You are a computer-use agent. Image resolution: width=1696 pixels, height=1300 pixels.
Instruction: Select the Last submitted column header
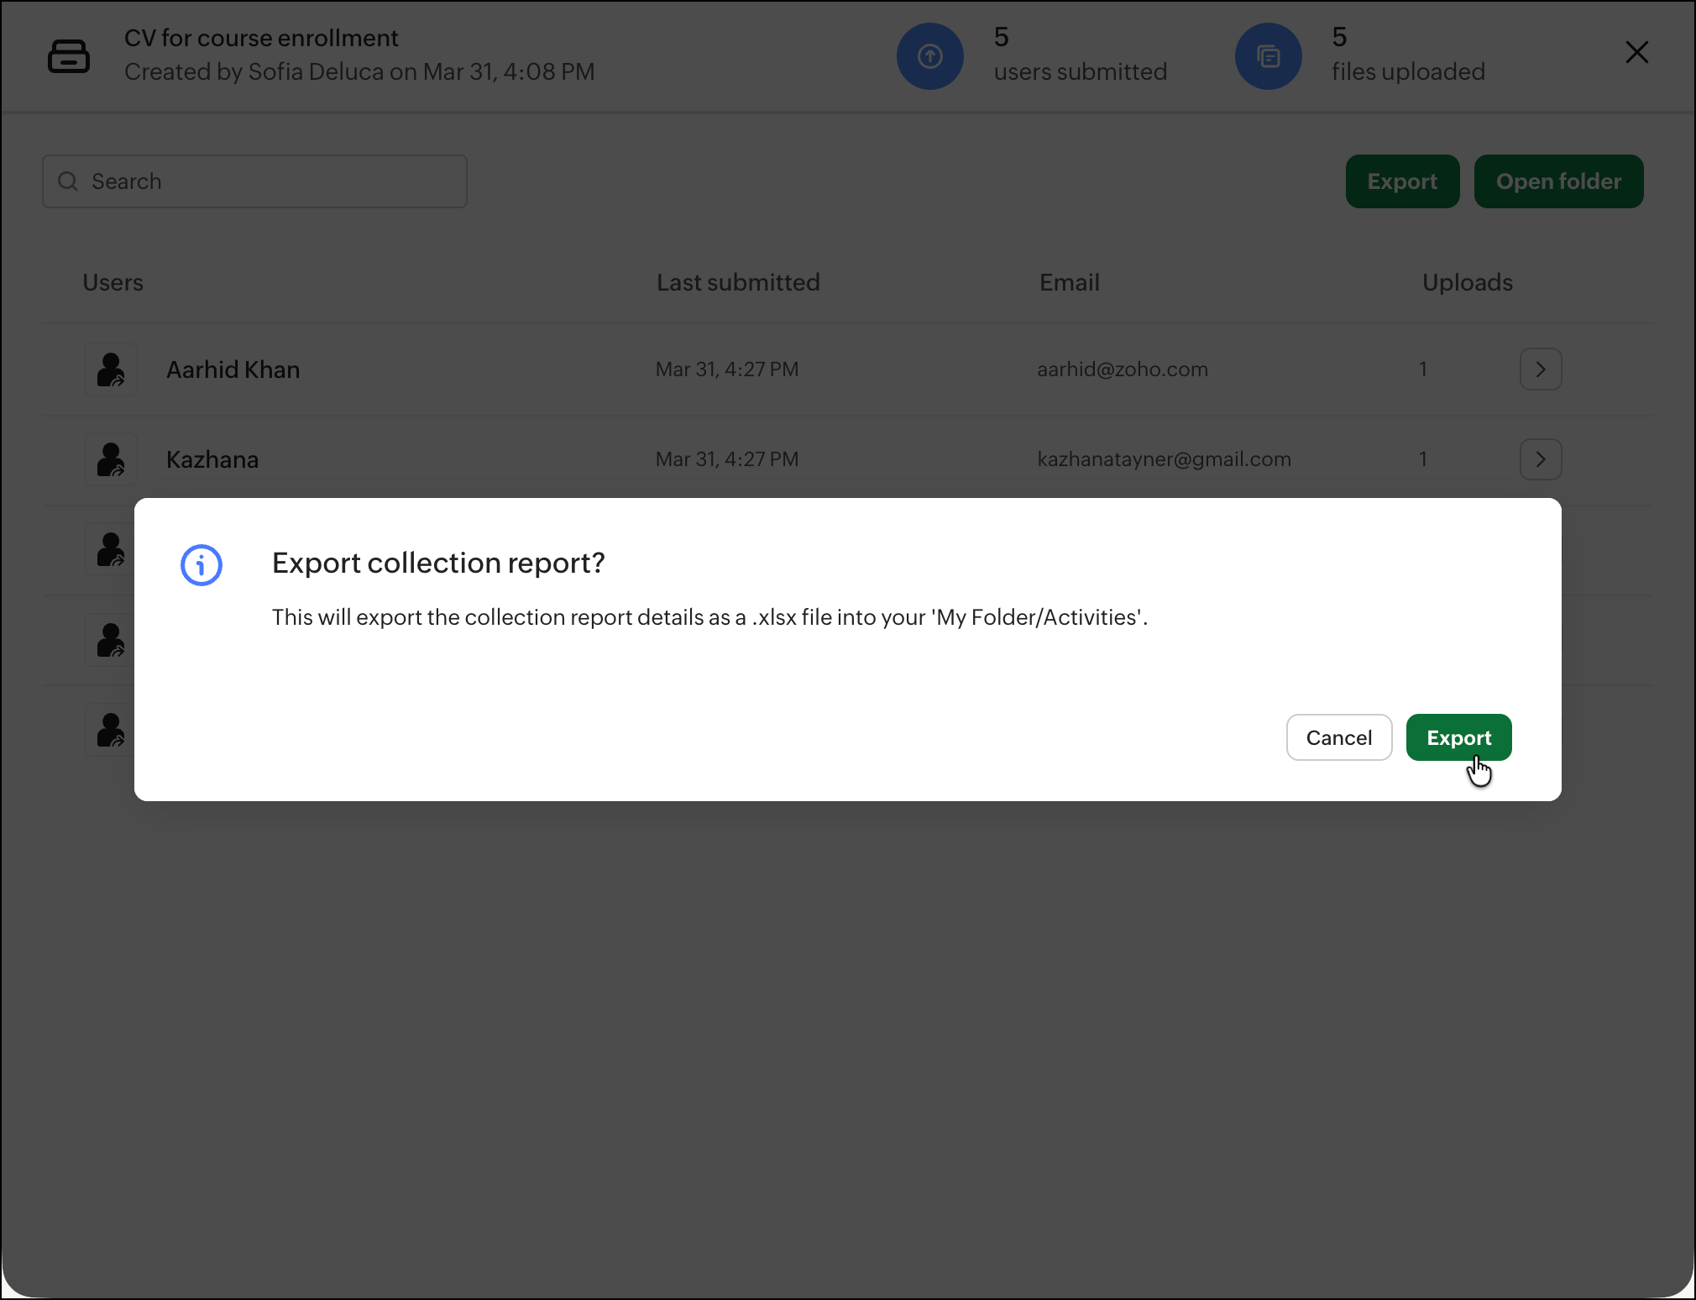point(737,282)
